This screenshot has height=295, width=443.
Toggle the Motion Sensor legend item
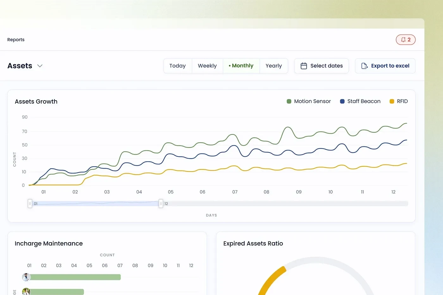[309, 101]
